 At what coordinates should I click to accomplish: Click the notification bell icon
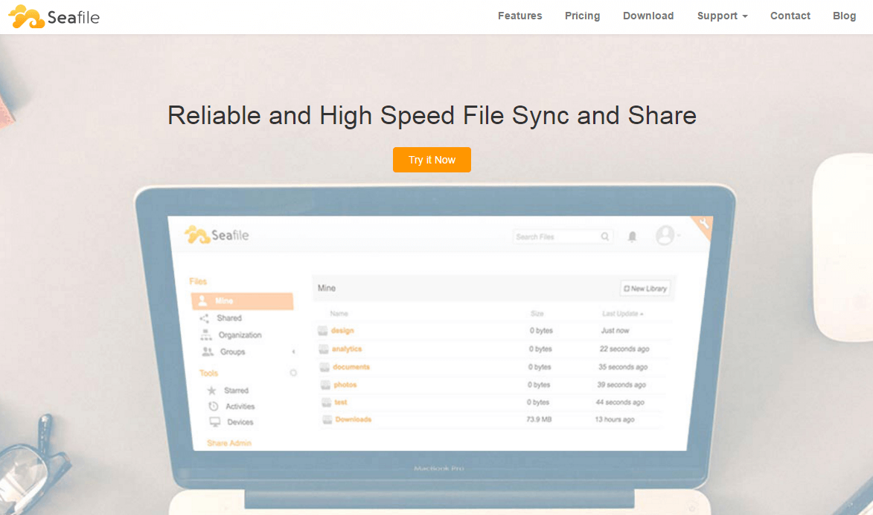[632, 237]
